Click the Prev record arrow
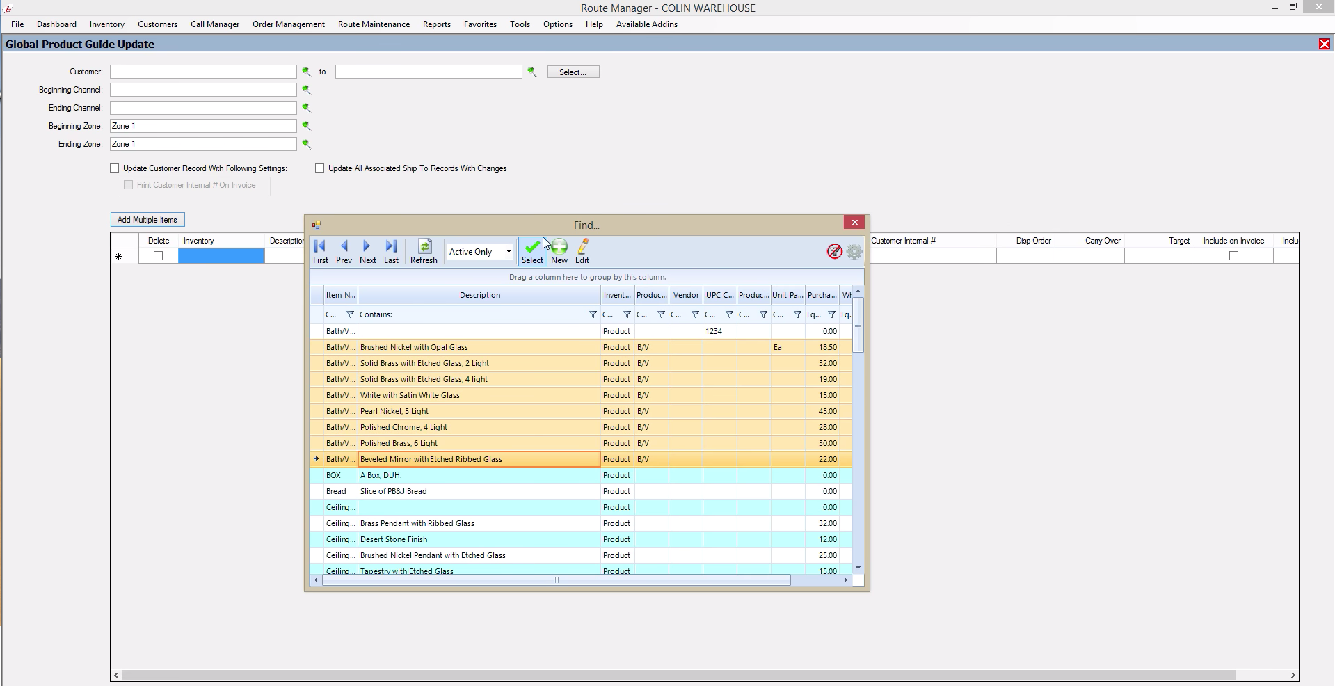 click(x=344, y=252)
